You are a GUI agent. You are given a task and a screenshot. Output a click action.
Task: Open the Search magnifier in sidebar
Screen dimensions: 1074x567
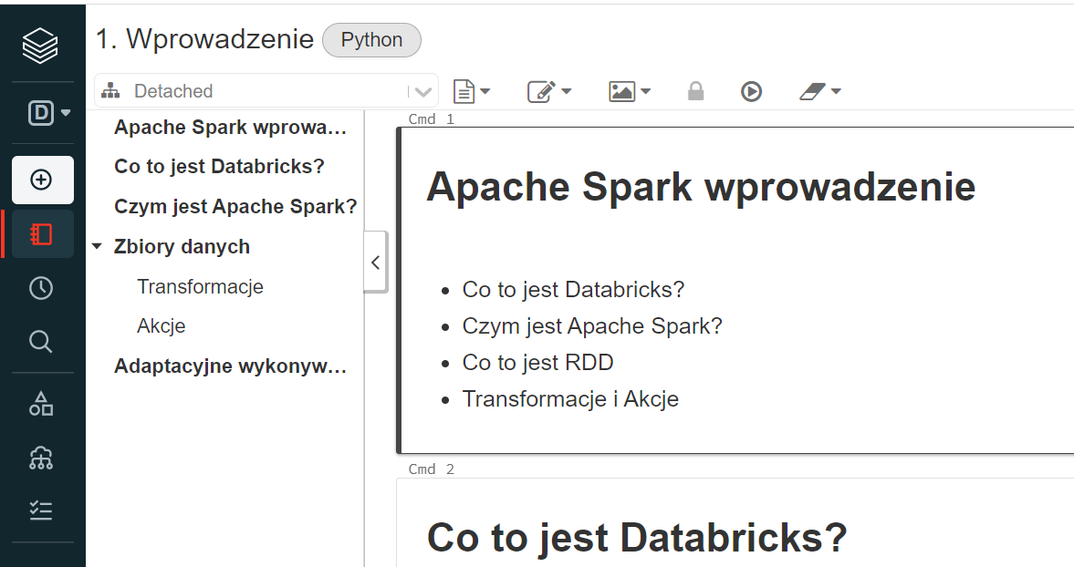pos(41,342)
